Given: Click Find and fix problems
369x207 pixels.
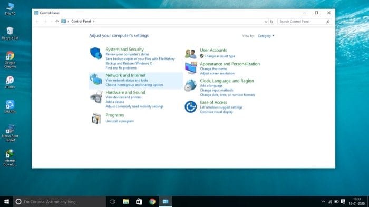Looking at the screenshot, I should coord(121,68).
